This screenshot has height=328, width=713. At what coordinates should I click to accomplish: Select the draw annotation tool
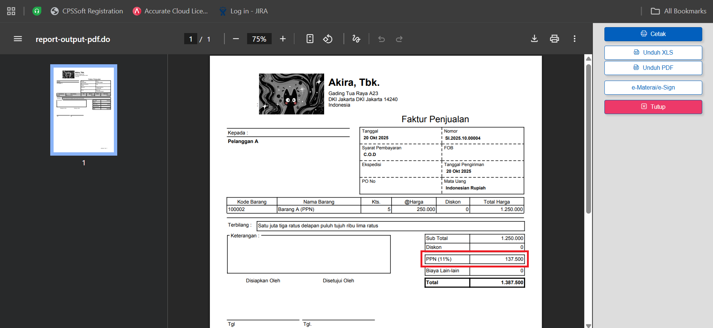(356, 39)
